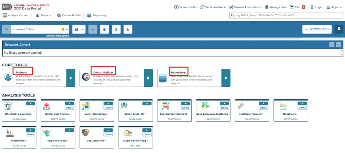Open Manage Sets
The width and height of the screenshot is (345, 153).
[x=275, y=7]
